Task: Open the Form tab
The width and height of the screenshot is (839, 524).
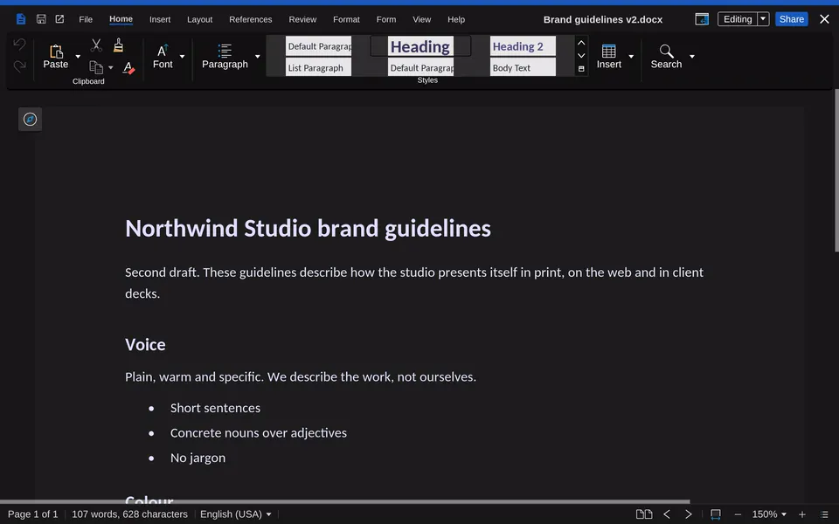Action: coord(386,19)
